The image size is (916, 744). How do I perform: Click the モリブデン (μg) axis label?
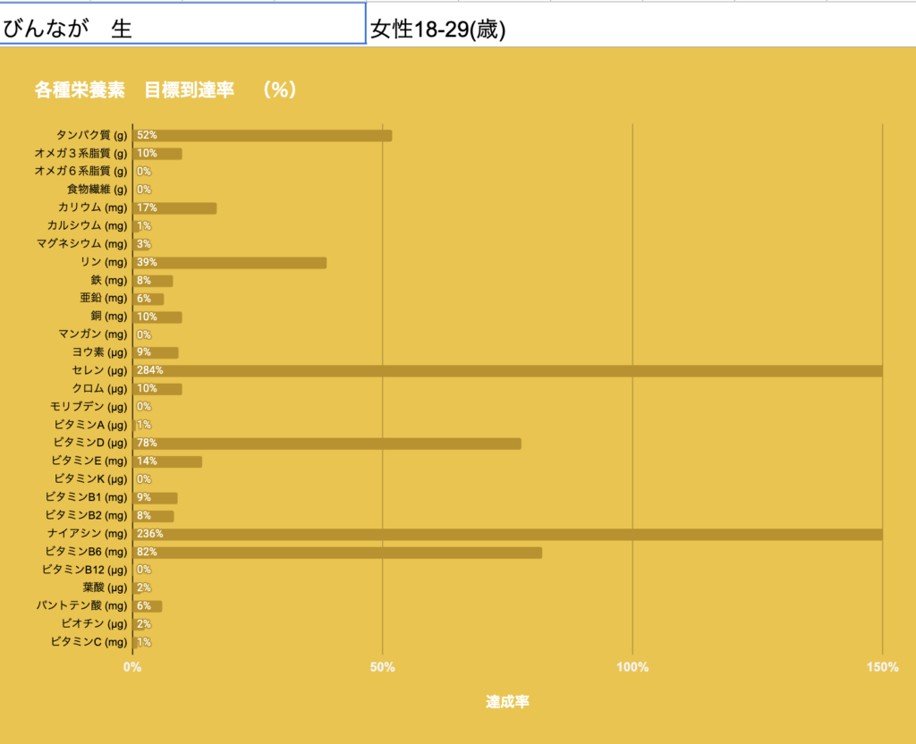coord(89,407)
